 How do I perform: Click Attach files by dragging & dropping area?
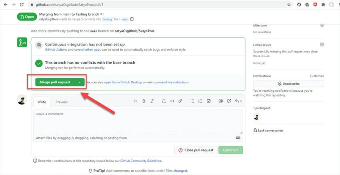[138, 138]
